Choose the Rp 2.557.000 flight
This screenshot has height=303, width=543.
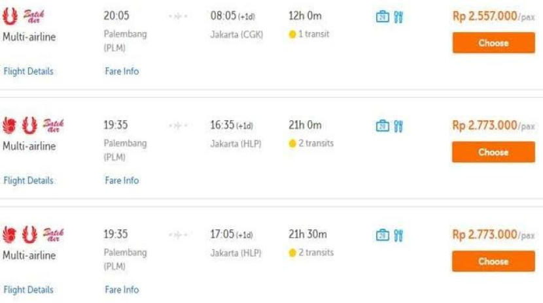493,43
